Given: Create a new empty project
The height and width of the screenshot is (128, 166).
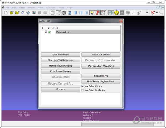Looking at the screenshot, I should [6, 13].
